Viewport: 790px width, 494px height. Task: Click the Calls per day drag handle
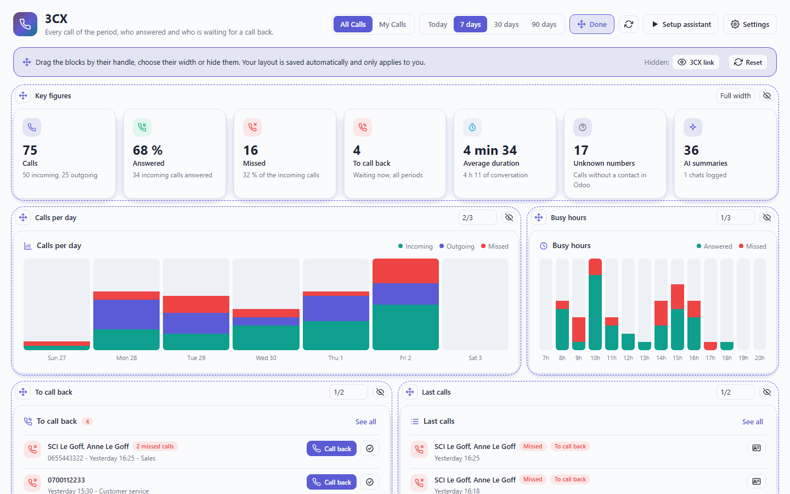coord(23,217)
